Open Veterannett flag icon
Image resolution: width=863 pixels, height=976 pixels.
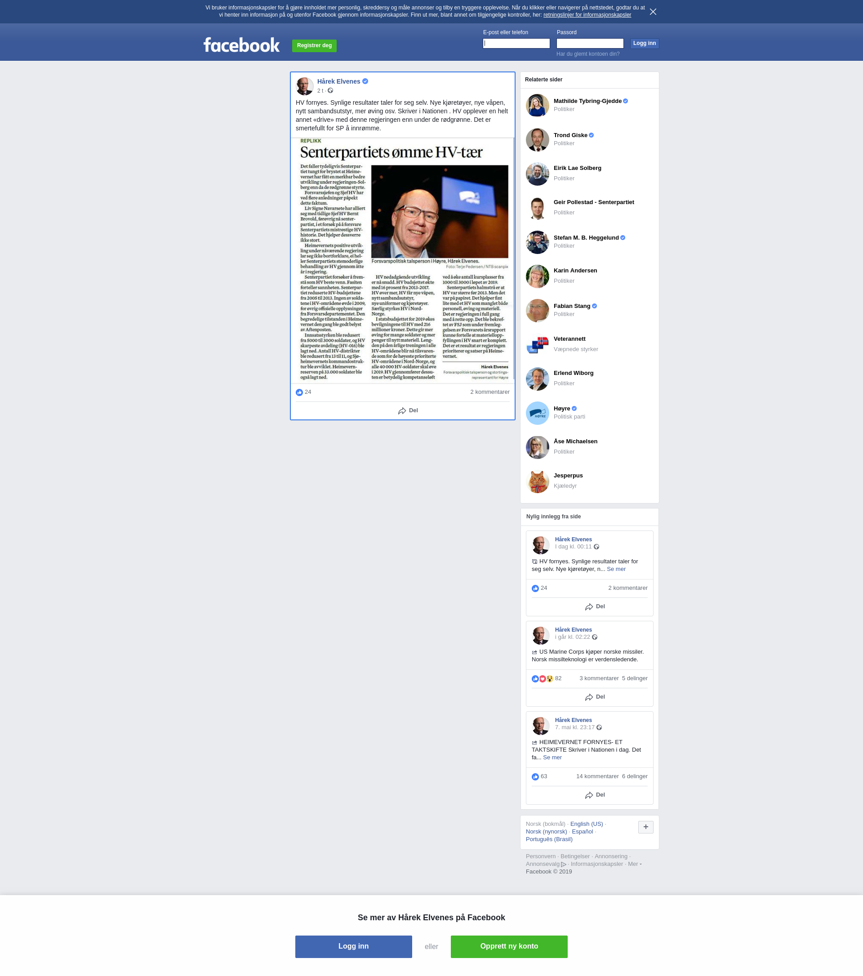(538, 345)
